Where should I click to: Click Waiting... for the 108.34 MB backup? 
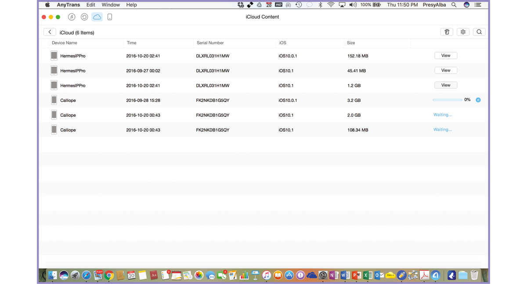(443, 130)
